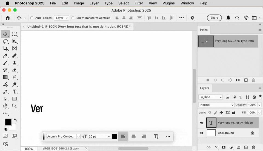This screenshot has width=263, height=151.
Task: Create a new layer group
Action: click(x=239, y=147)
